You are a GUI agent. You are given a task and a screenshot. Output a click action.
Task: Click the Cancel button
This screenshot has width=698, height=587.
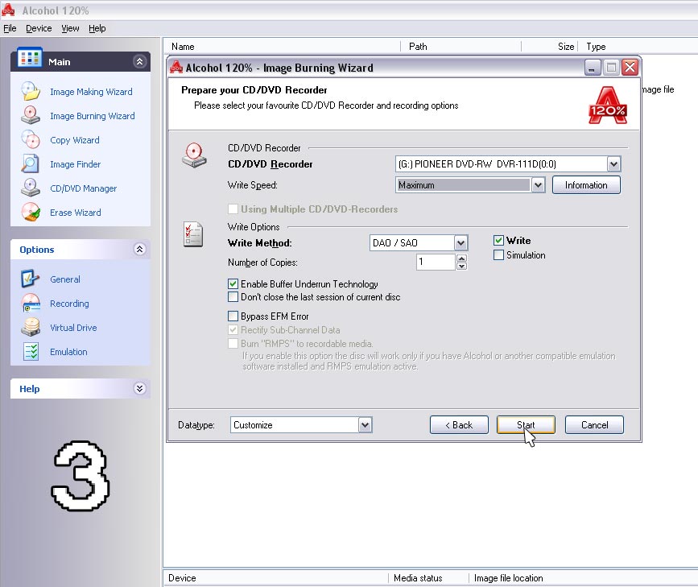pos(594,425)
